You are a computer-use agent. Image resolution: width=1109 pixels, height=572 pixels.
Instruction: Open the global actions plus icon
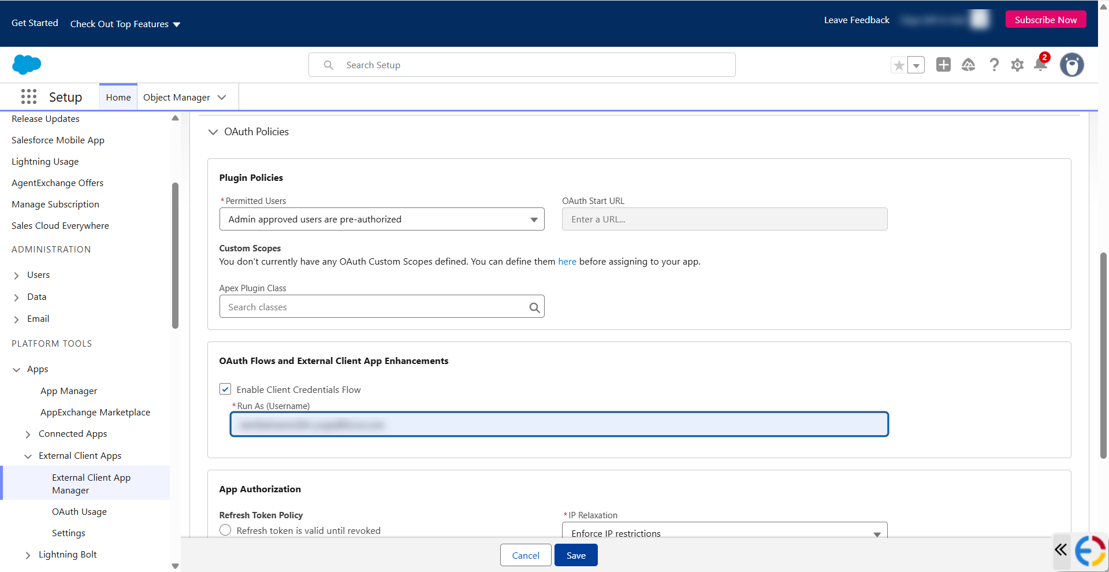[x=943, y=65]
